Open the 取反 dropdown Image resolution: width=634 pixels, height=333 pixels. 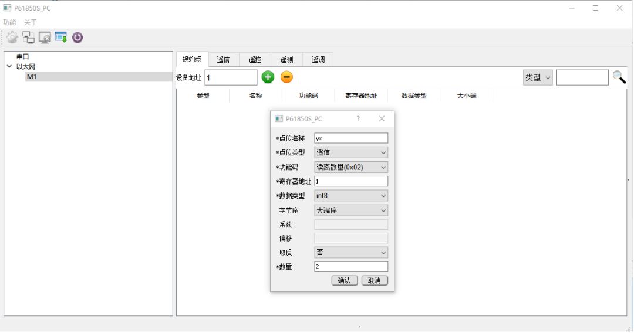pos(351,253)
